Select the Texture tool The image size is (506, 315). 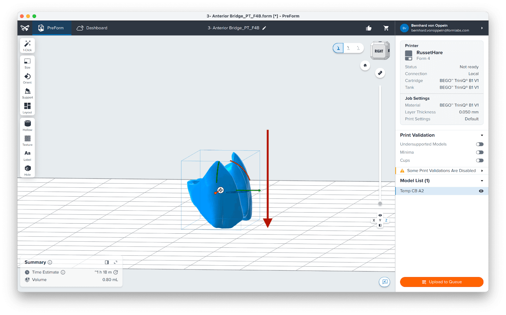pos(28,140)
